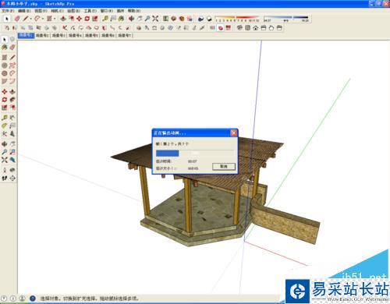Switch to the first scene tab 场景号1
The height and width of the screenshot is (304, 390).
point(26,35)
